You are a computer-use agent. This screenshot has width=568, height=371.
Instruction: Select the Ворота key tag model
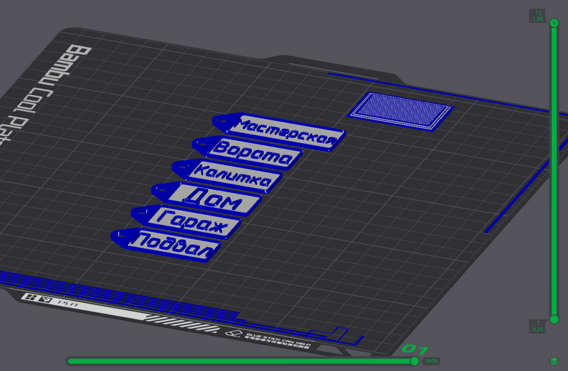(x=248, y=153)
